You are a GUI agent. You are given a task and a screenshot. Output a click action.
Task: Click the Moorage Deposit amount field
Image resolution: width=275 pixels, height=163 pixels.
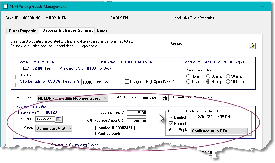coord(137,121)
